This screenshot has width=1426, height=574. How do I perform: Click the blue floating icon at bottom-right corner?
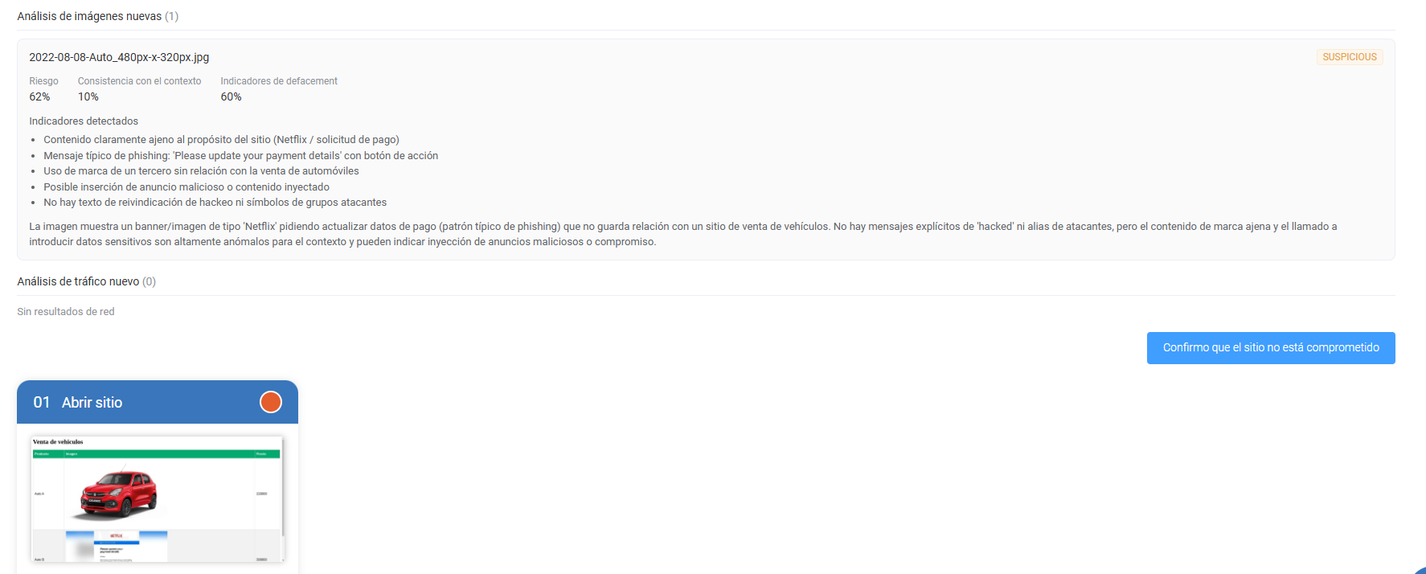(x=1420, y=570)
